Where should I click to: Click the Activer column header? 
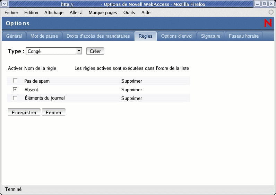(x=15, y=68)
